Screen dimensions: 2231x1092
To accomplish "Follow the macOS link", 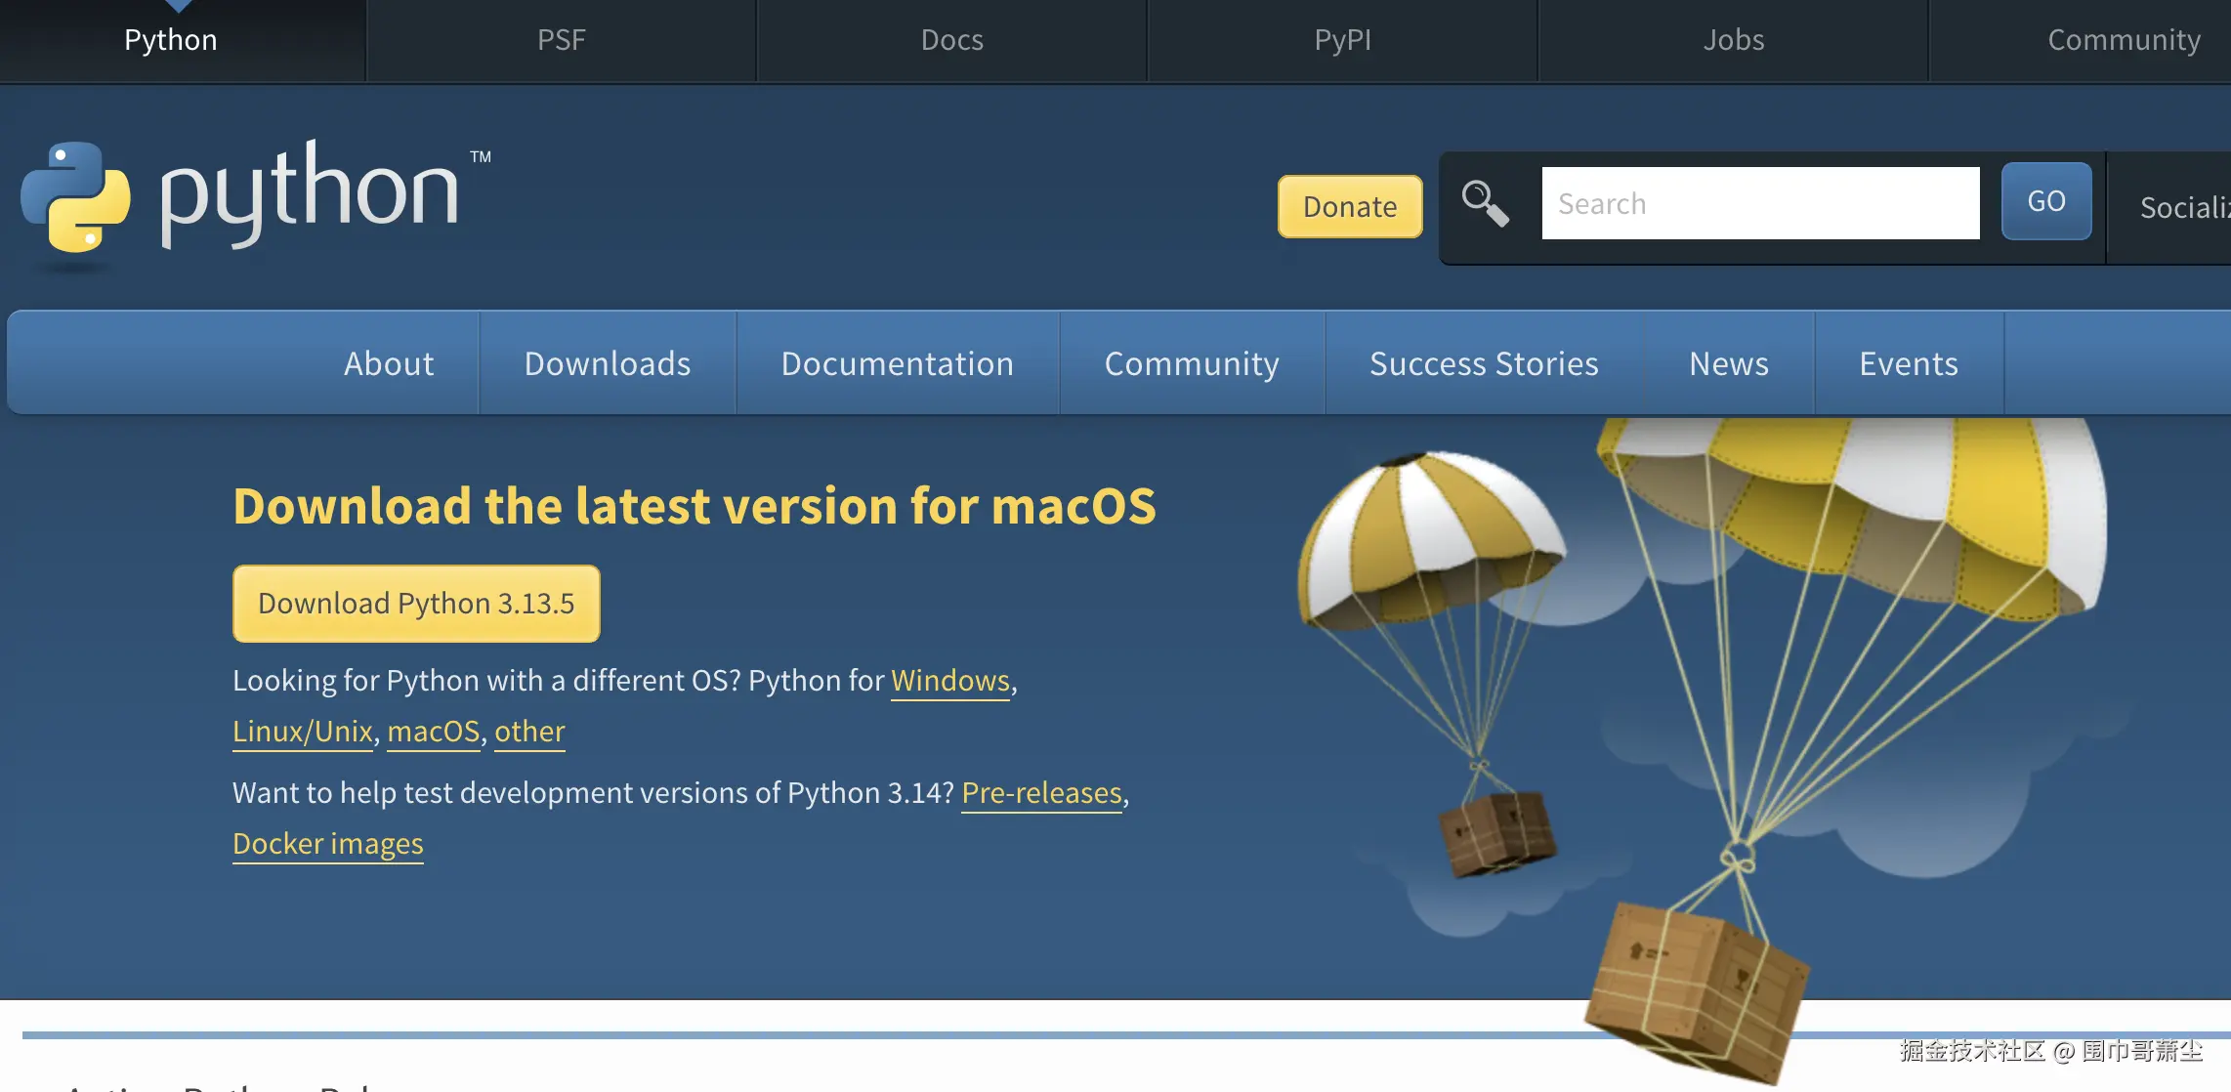I will (x=434, y=732).
